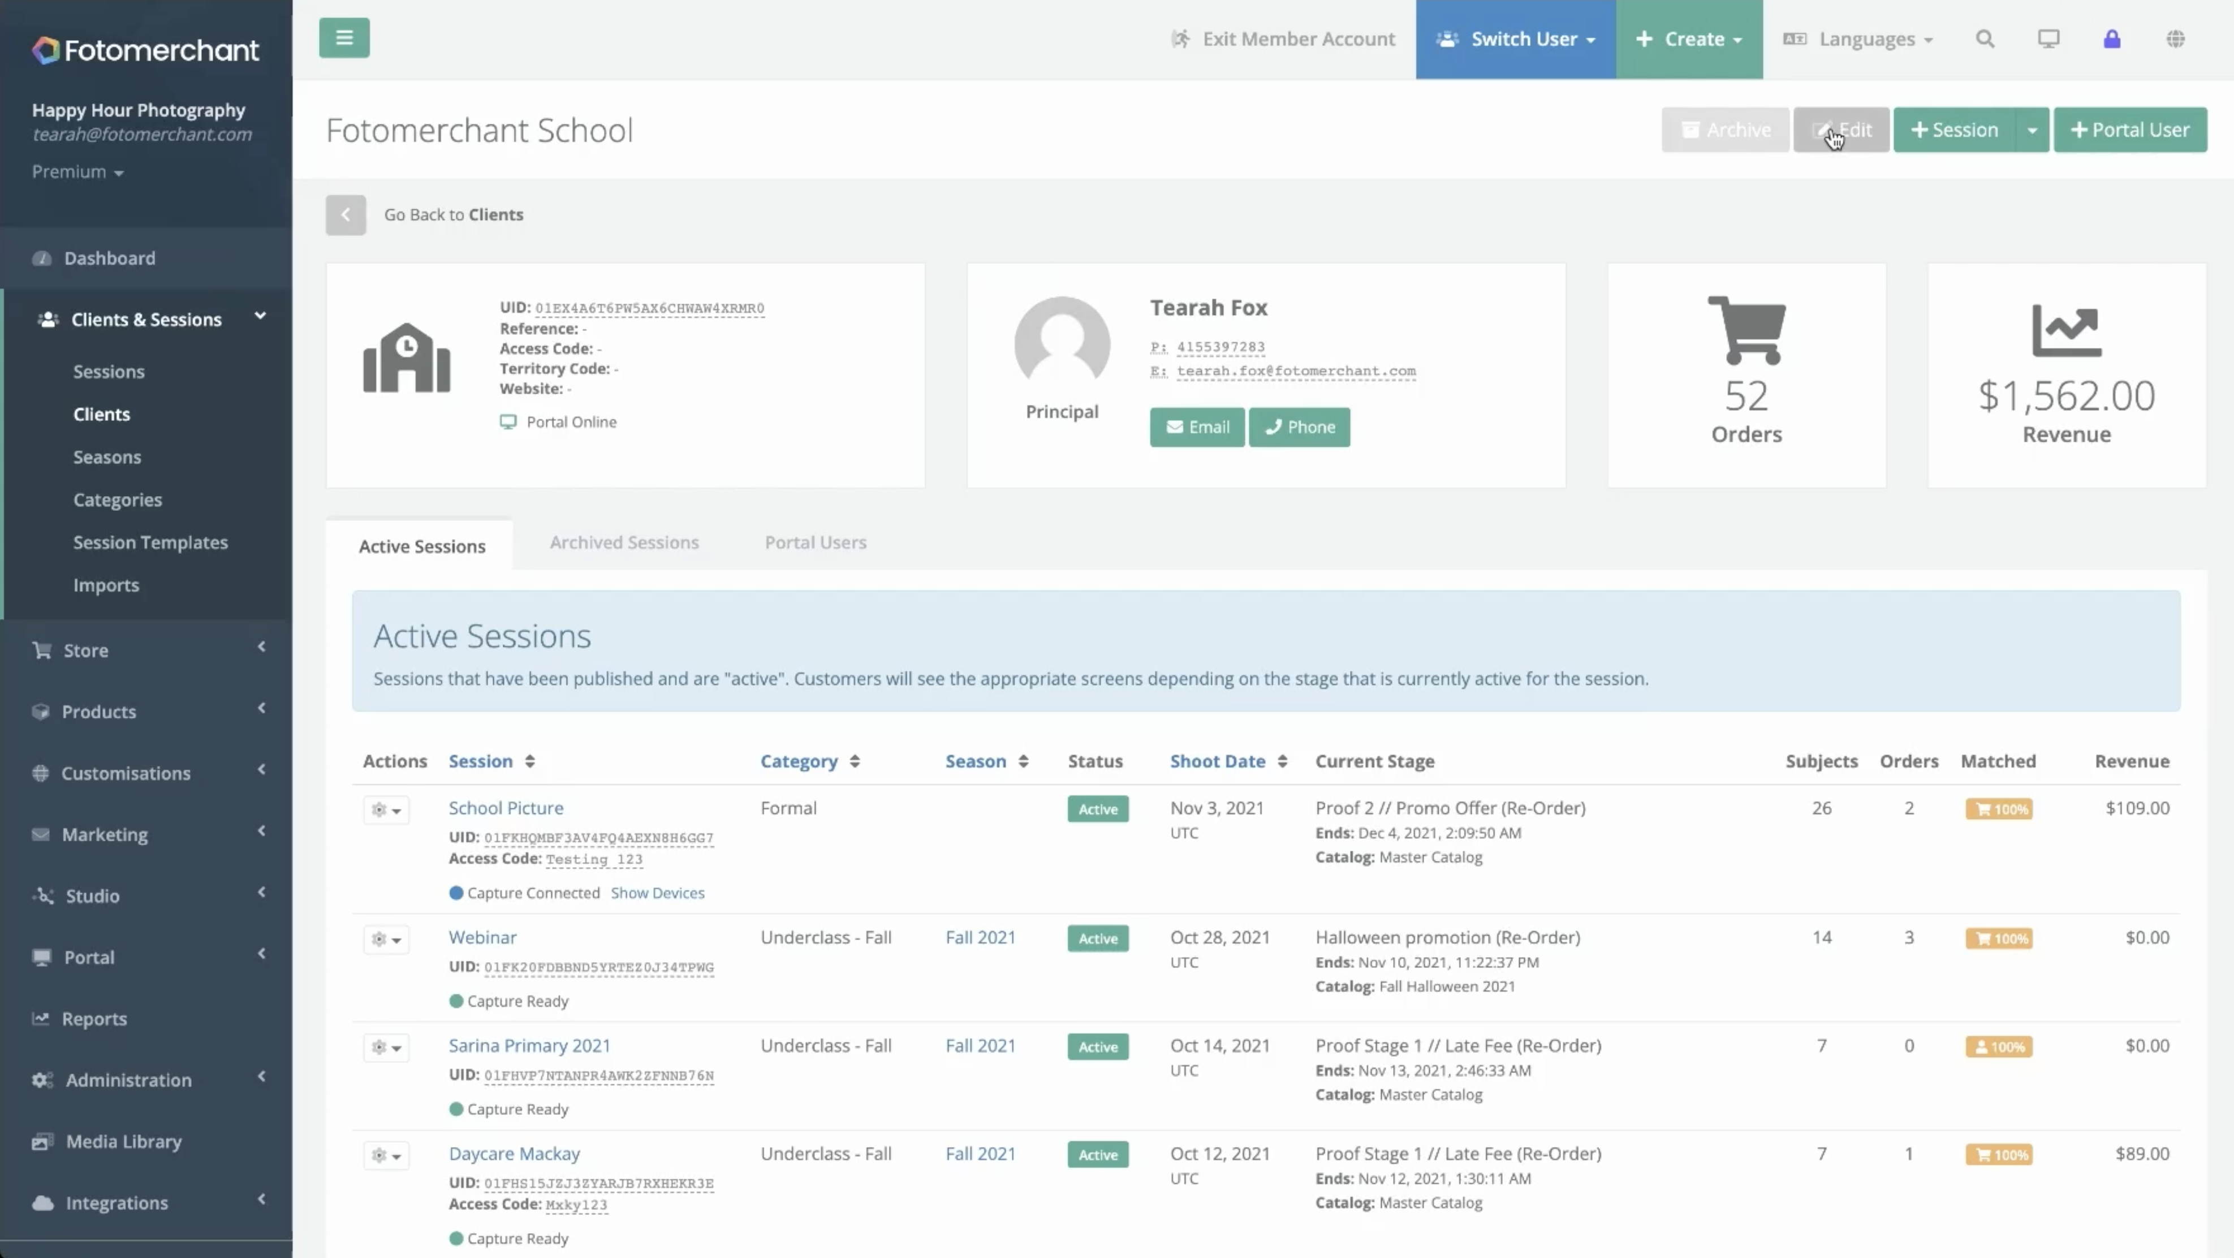Open the Languages dropdown
Screen dimensions: 2234x1258
pos(1858,39)
